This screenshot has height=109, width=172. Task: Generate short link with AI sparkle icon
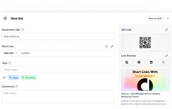tap(112, 46)
